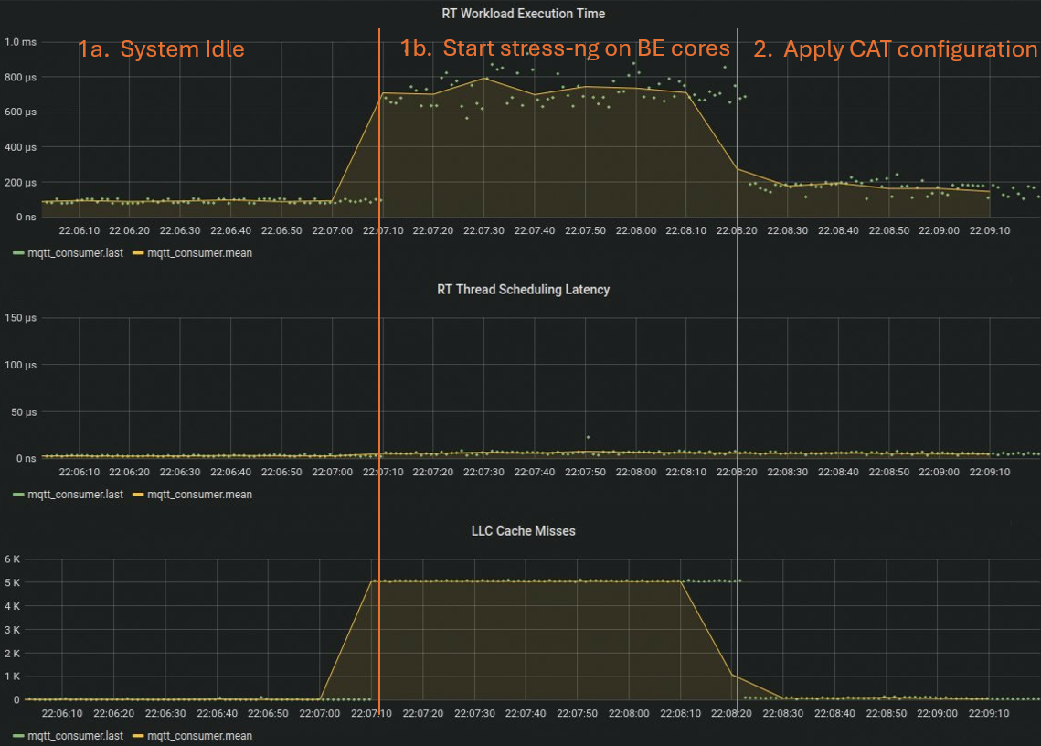Click the '2. Apply CAT configuration' annotation
The image size is (1041, 746).
895,49
